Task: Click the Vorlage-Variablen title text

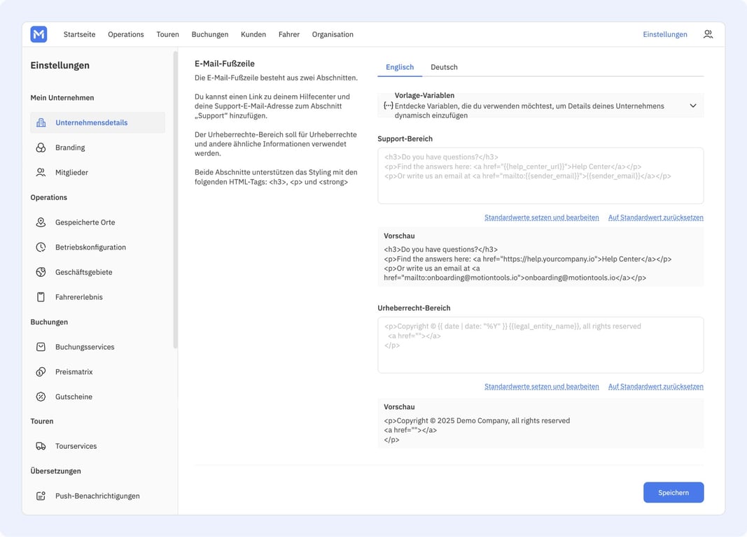Action: coord(424,96)
